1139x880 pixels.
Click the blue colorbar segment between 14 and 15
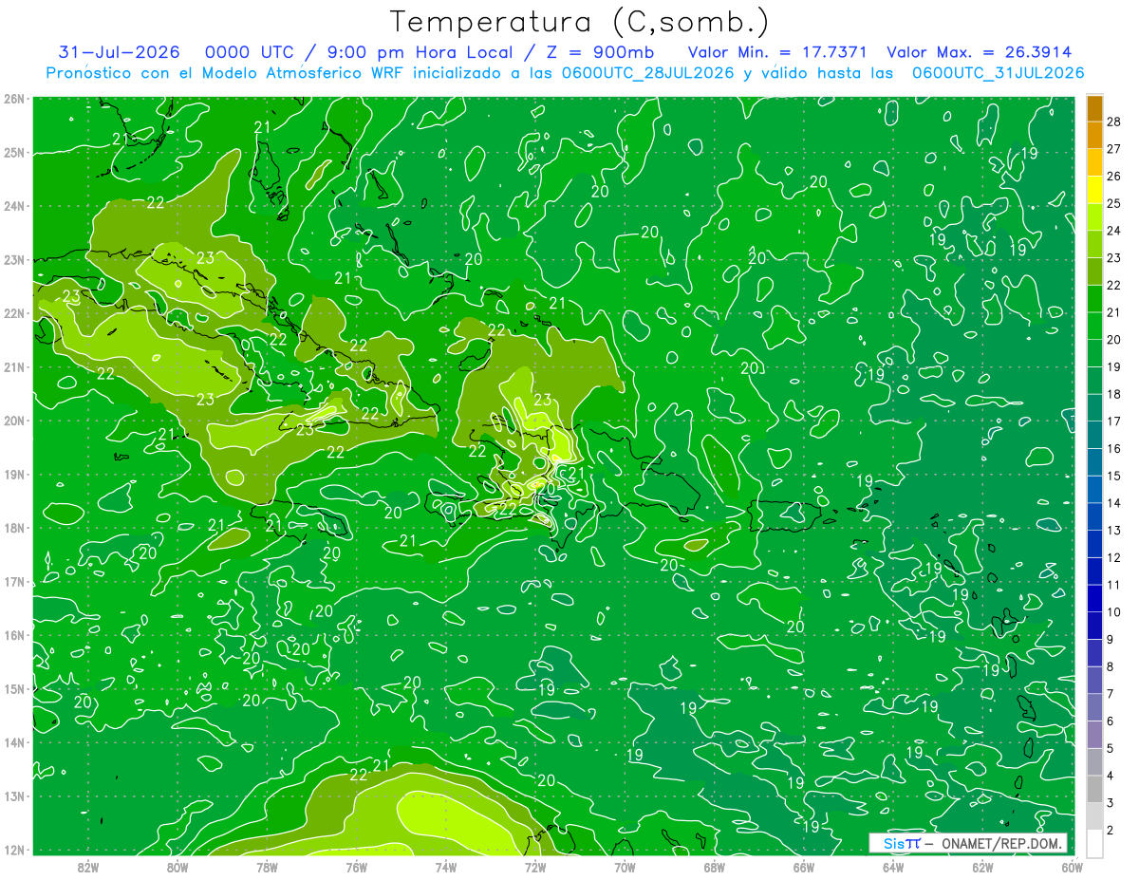click(1094, 489)
